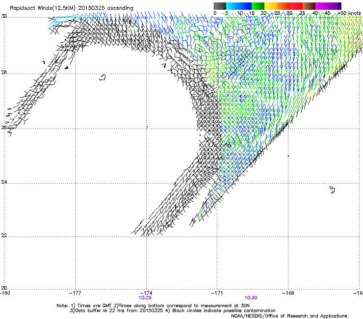The image size is (363, 319).
Task: Click the "0" legend scale label
Action: point(215,13)
